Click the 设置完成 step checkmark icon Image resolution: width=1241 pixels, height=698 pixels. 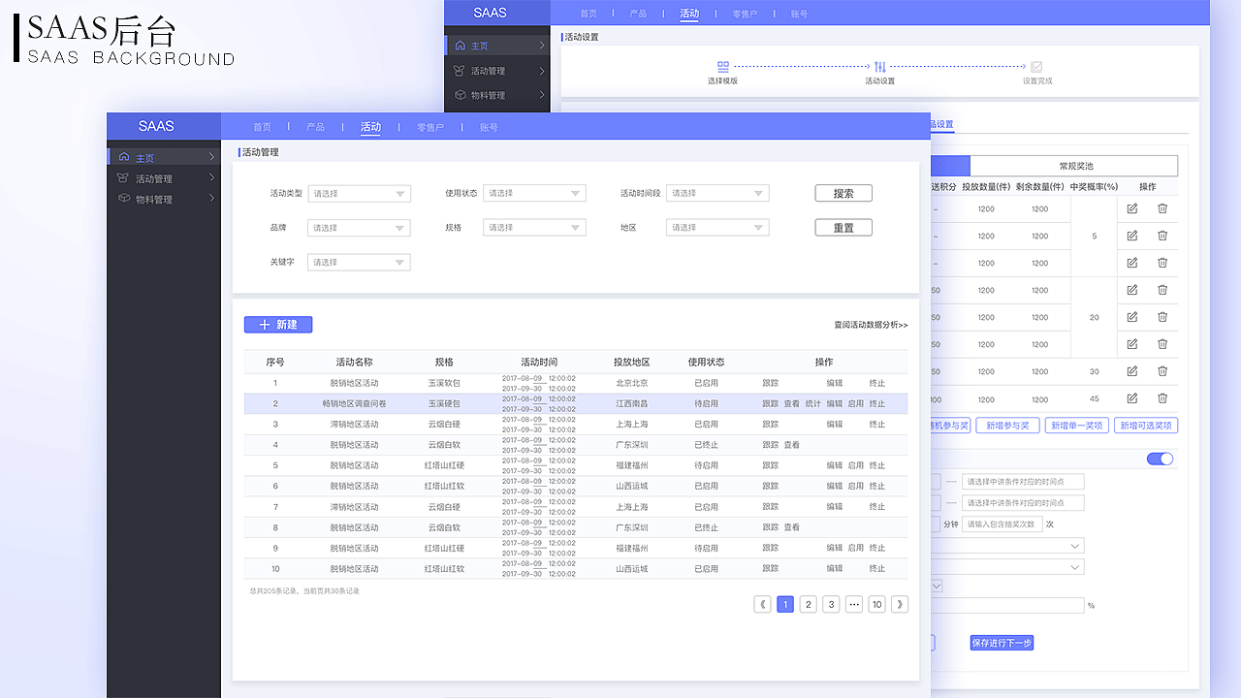pos(1036,67)
